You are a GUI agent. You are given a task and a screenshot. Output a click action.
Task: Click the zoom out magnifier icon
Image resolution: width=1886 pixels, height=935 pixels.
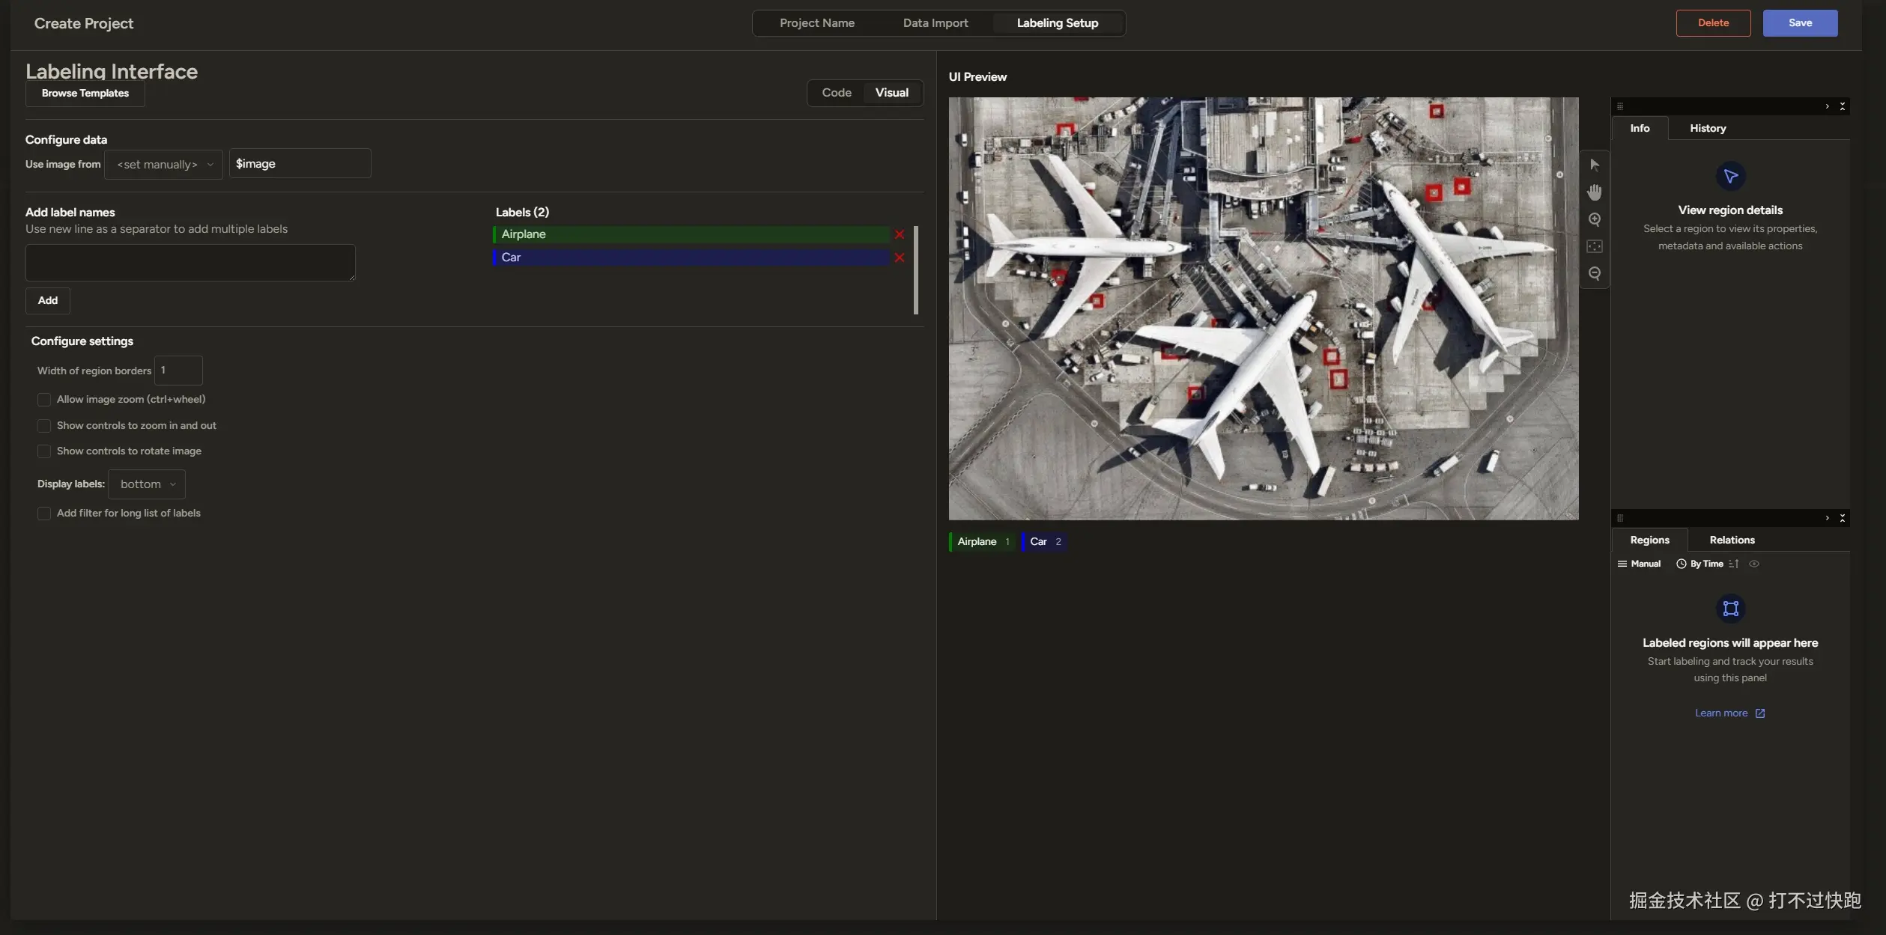click(1594, 273)
